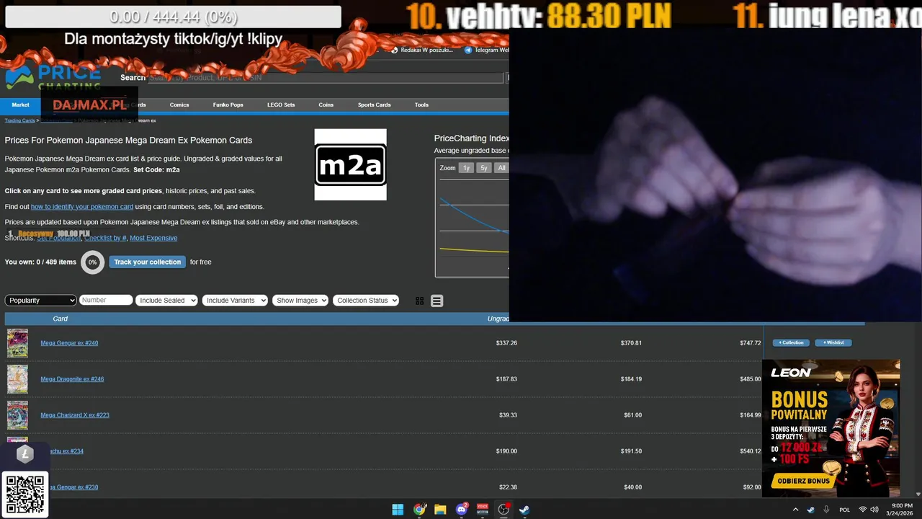
Task: Focus the site search field
Action: click(x=326, y=77)
